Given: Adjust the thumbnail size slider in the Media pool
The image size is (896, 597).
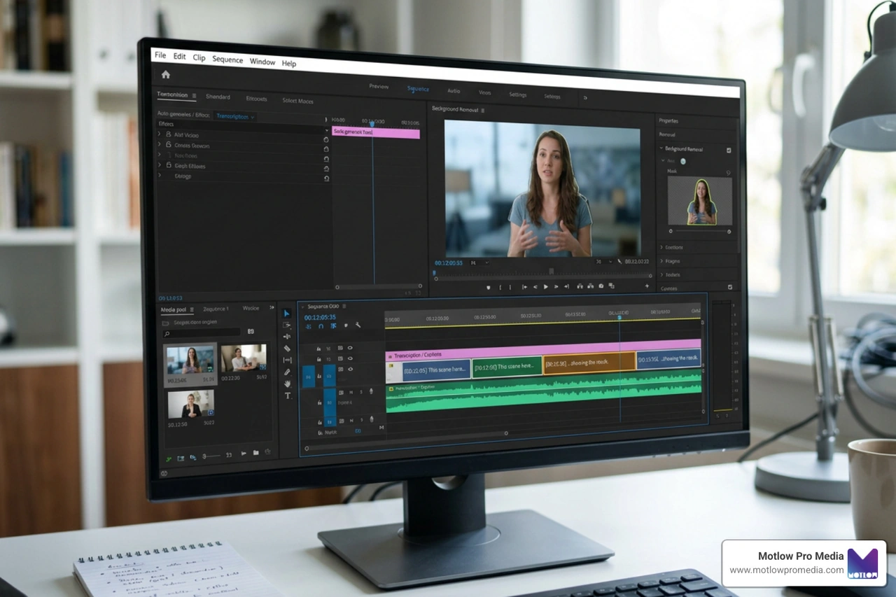Looking at the screenshot, I should tap(211, 456).
